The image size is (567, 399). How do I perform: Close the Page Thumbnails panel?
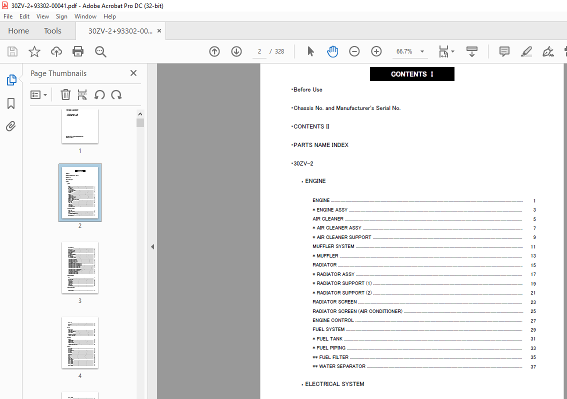[x=133, y=73]
